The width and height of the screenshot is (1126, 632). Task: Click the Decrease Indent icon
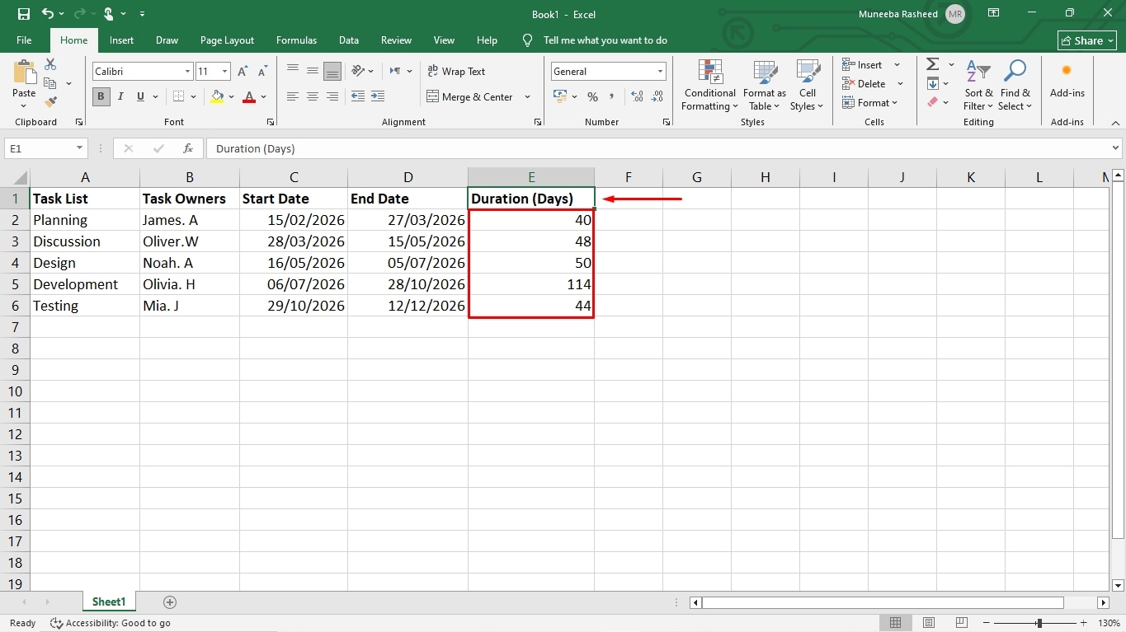(358, 96)
